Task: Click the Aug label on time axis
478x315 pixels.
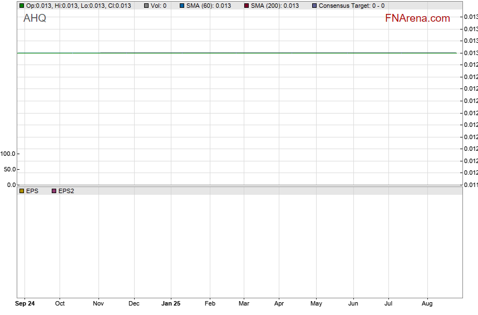Action: [x=427, y=304]
